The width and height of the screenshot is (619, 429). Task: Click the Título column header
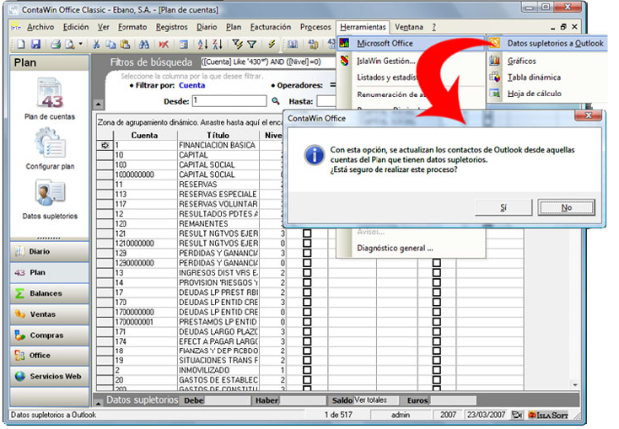click(218, 136)
